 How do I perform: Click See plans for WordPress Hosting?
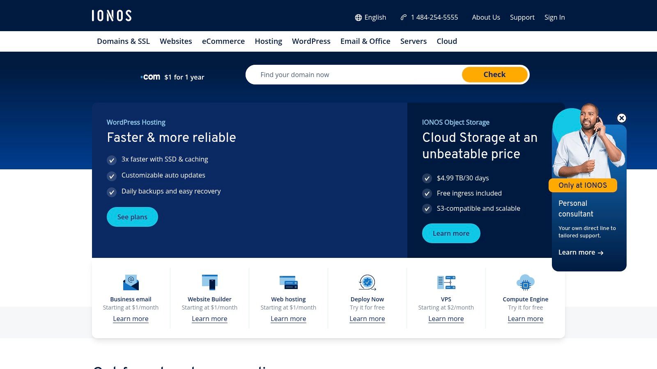click(x=132, y=217)
